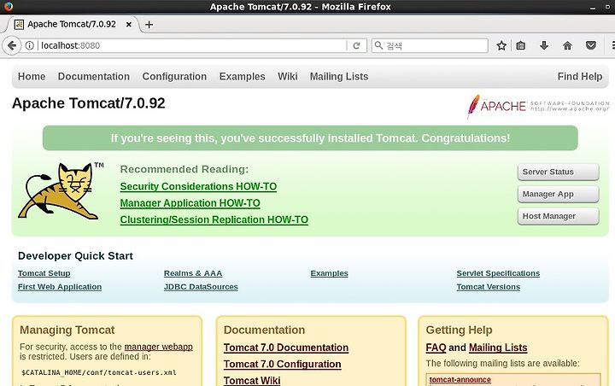Open Documentation in the navigation bar
This screenshot has width=615, height=386.
[94, 77]
